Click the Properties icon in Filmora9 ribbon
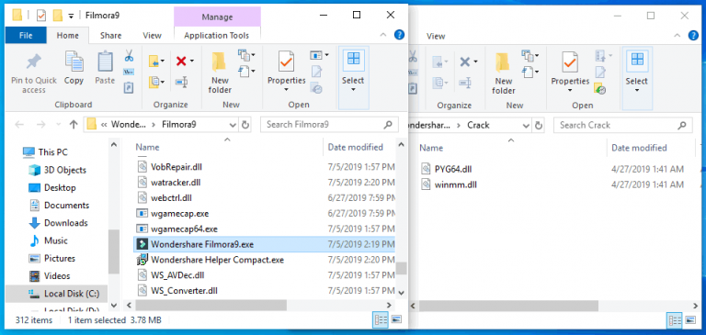Viewport: 706px width, 335px height. [x=287, y=61]
